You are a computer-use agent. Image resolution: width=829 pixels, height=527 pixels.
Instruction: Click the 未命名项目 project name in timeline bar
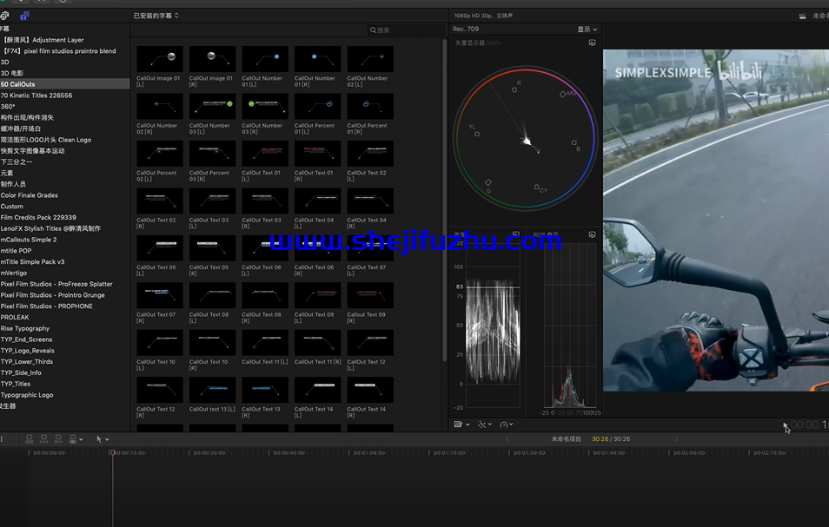click(567, 438)
